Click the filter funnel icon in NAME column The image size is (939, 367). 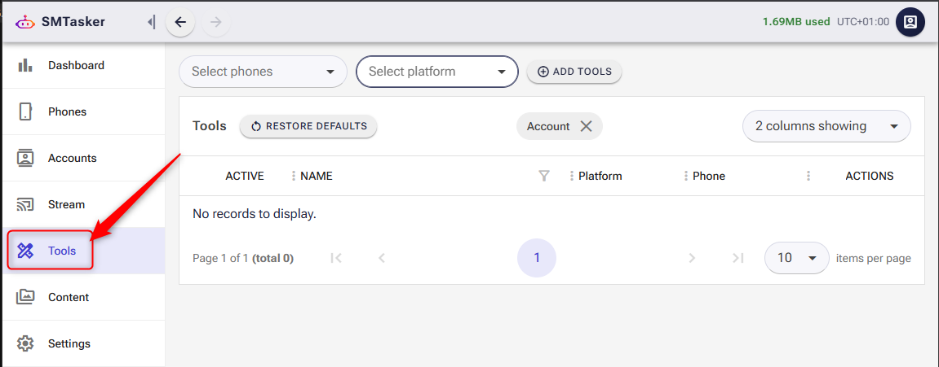[544, 176]
